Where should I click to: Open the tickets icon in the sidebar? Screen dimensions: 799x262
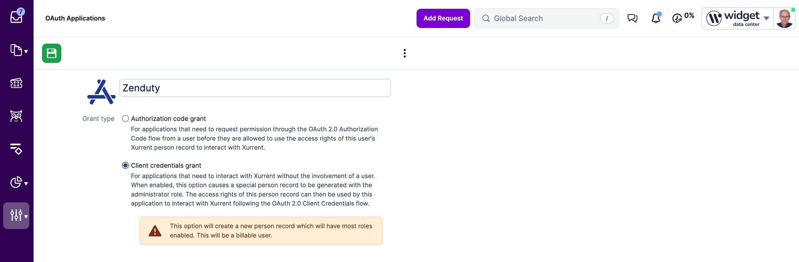[16, 83]
